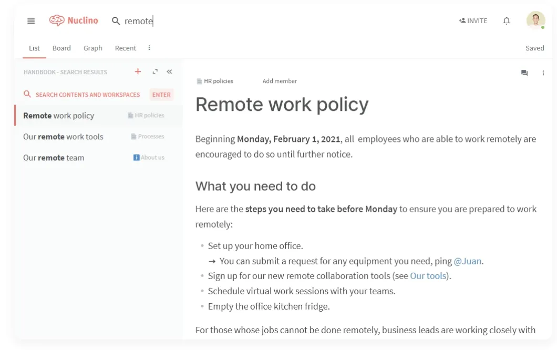Open Remote work policy search result
557x350 pixels.
coord(98,116)
